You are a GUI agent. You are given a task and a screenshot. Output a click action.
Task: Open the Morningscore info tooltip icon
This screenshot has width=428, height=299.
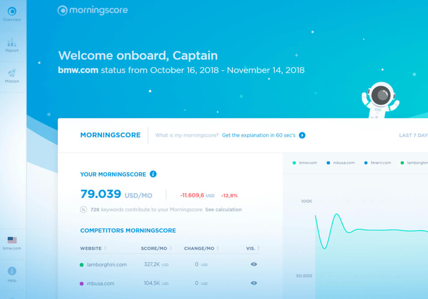pyautogui.click(x=154, y=174)
